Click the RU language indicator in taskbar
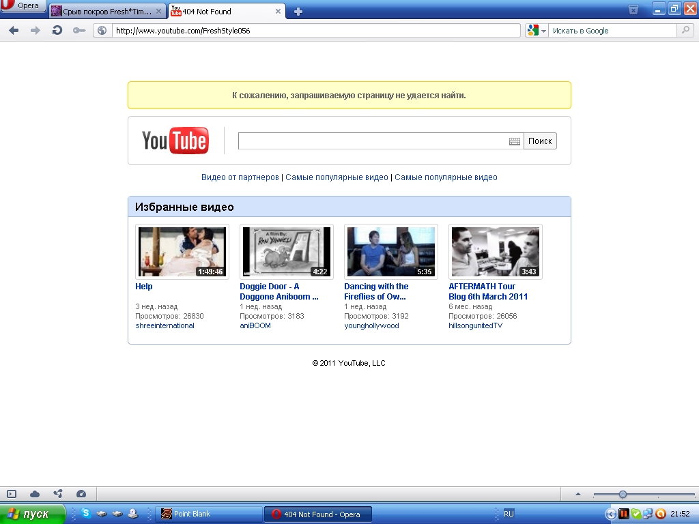 tap(509, 514)
